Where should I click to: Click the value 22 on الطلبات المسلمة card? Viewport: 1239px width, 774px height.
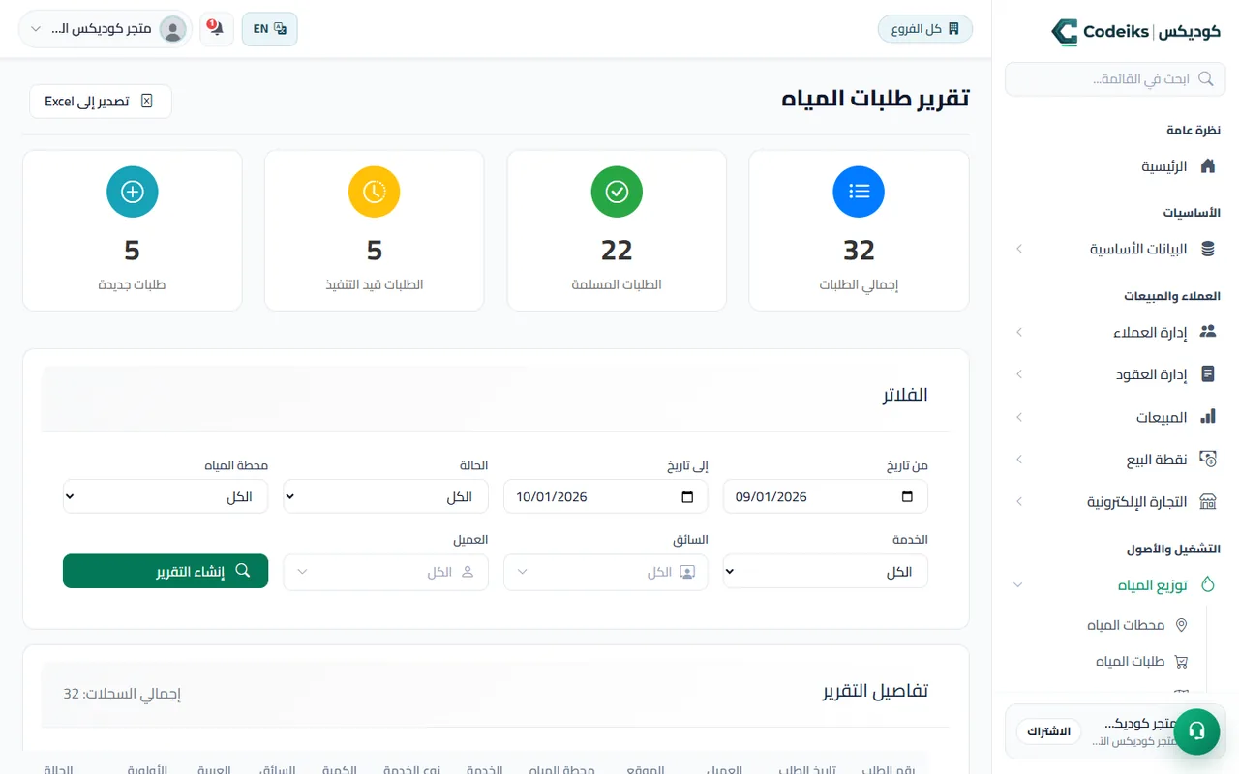pos(617,251)
